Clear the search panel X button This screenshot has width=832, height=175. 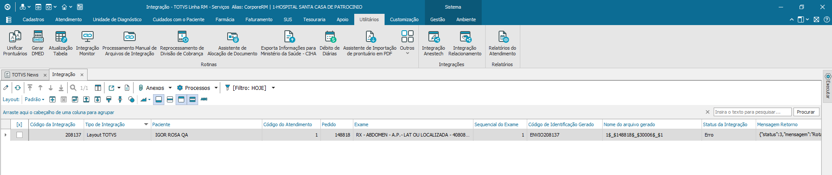(x=708, y=112)
